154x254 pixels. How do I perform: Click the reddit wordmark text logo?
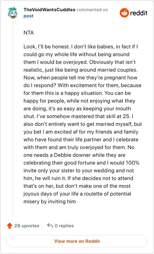[x=139, y=13]
